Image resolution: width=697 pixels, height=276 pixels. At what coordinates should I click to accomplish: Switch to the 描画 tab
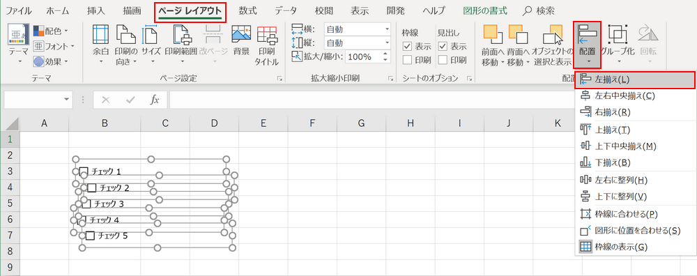coord(132,10)
